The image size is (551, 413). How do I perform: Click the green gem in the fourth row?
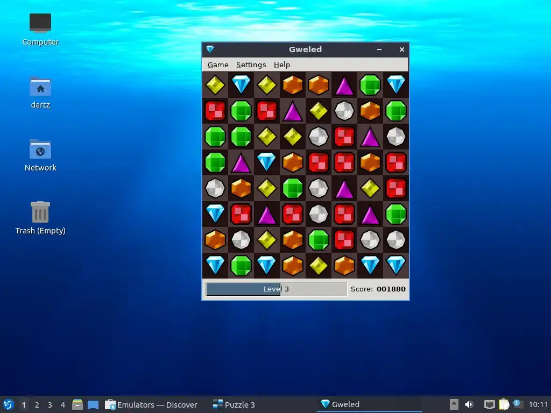tap(215, 162)
